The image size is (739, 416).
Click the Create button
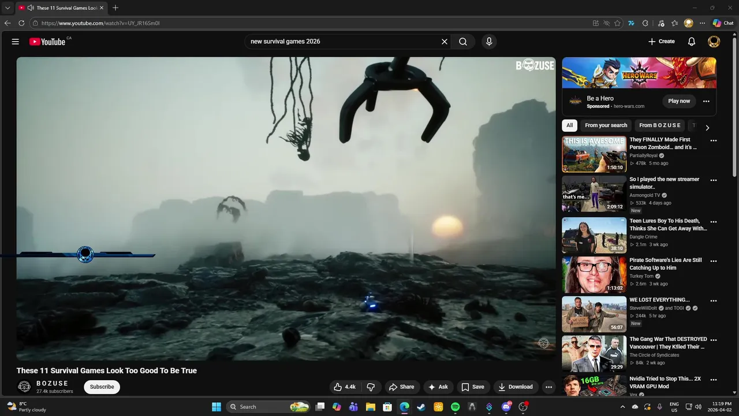click(x=662, y=42)
